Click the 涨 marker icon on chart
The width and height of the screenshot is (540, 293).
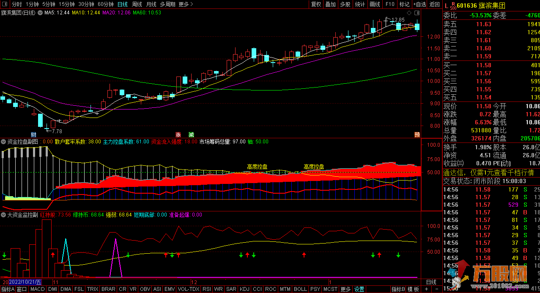(178, 134)
